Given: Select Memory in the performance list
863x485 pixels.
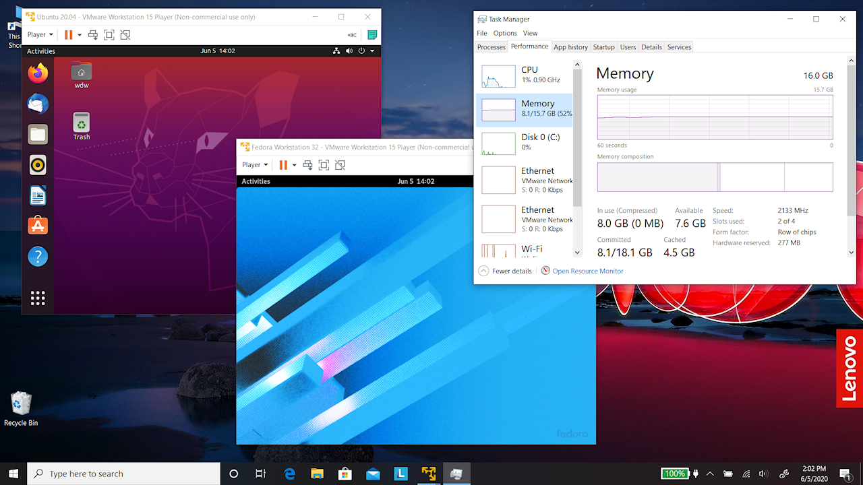Looking at the screenshot, I should click(x=525, y=110).
